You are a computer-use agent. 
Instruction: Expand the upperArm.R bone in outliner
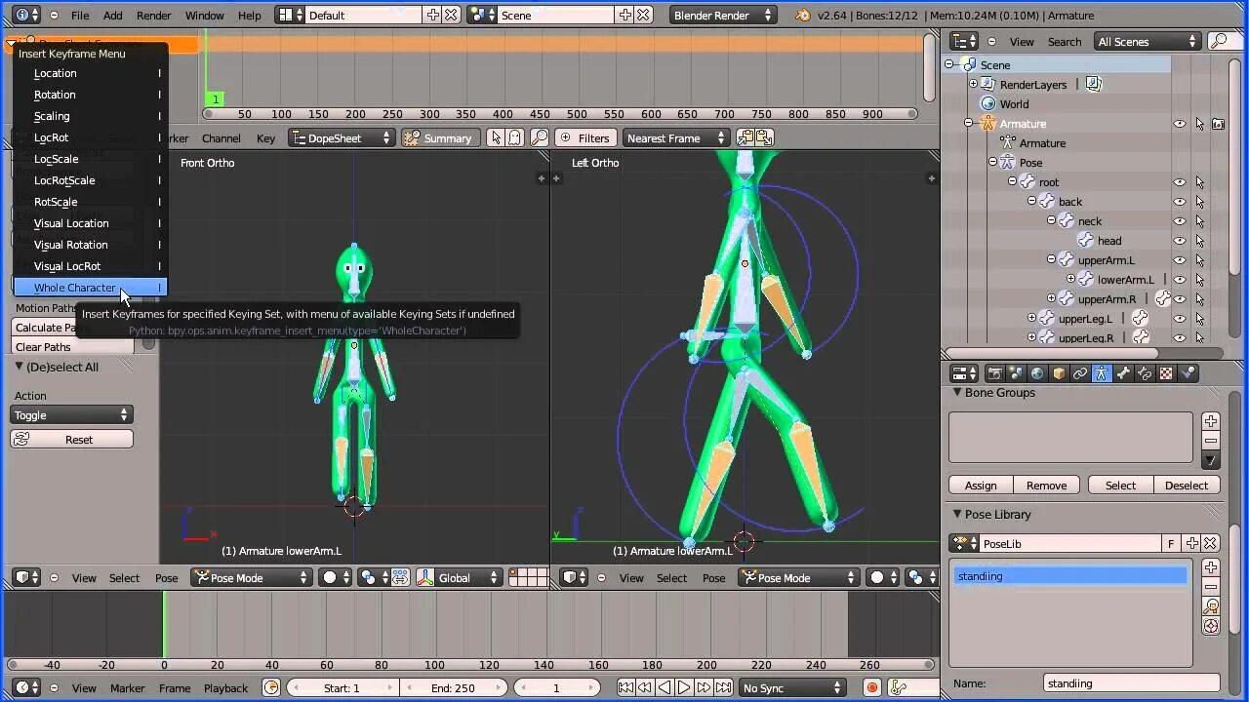point(1051,299)
